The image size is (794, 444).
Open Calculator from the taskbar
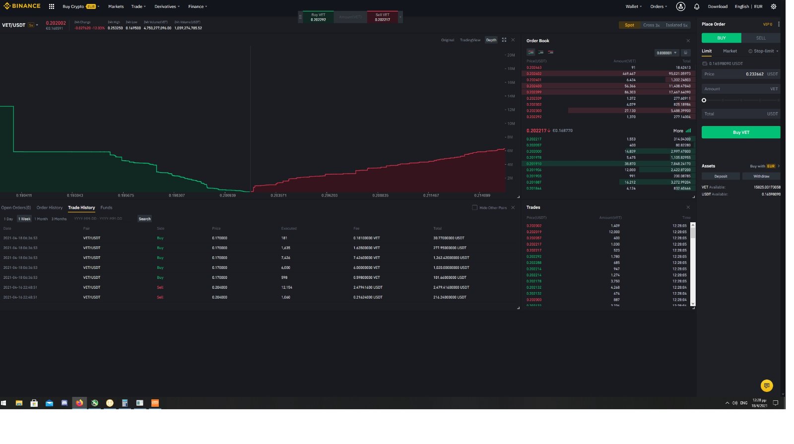point(125,403)
